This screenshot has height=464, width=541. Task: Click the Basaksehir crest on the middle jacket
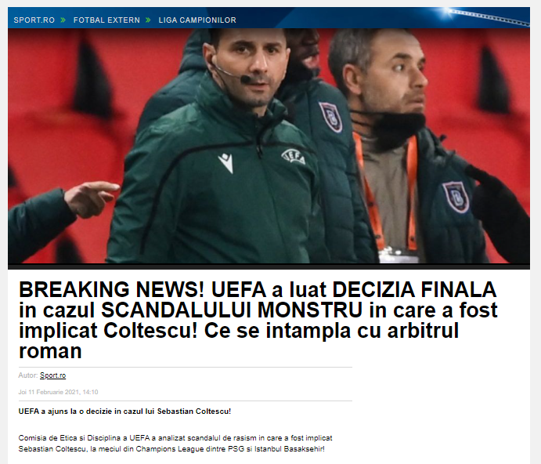click(330, 117)
